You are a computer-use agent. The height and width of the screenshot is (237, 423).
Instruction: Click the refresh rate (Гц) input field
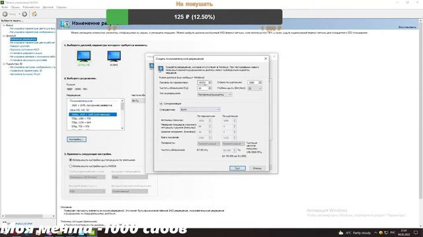203,88
